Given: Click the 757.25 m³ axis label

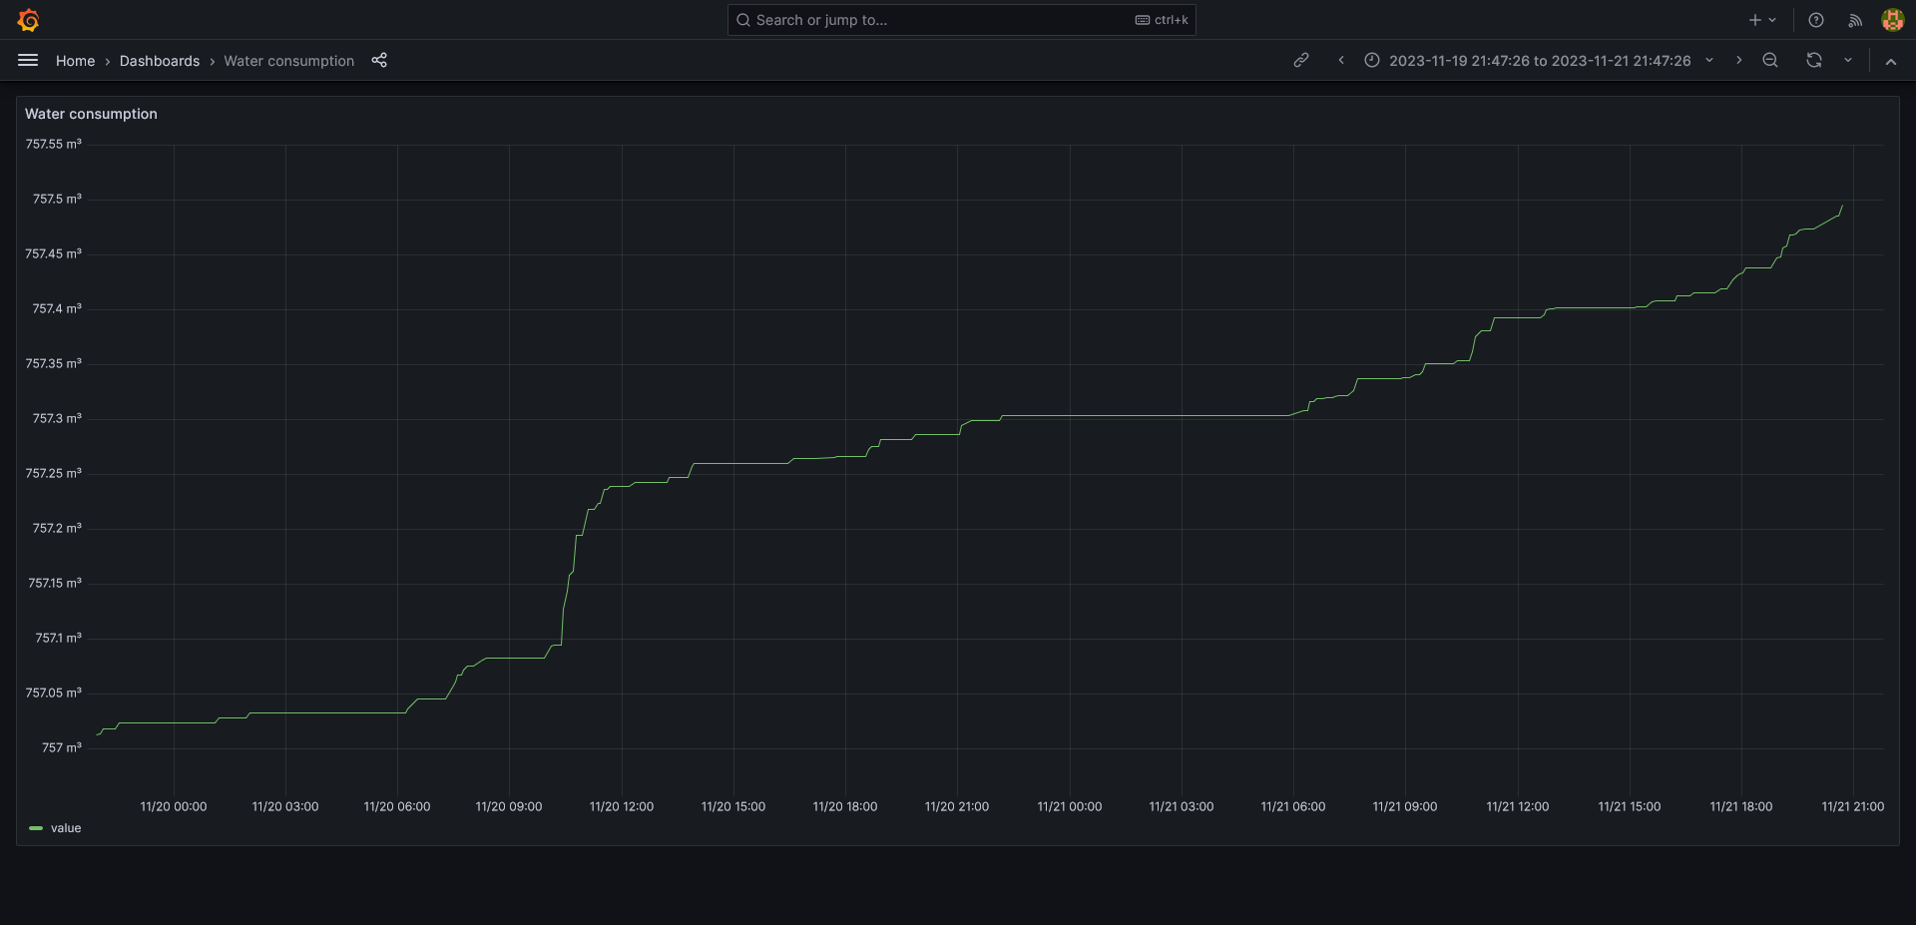Looking at the screenshot, I should pos(54,473).
